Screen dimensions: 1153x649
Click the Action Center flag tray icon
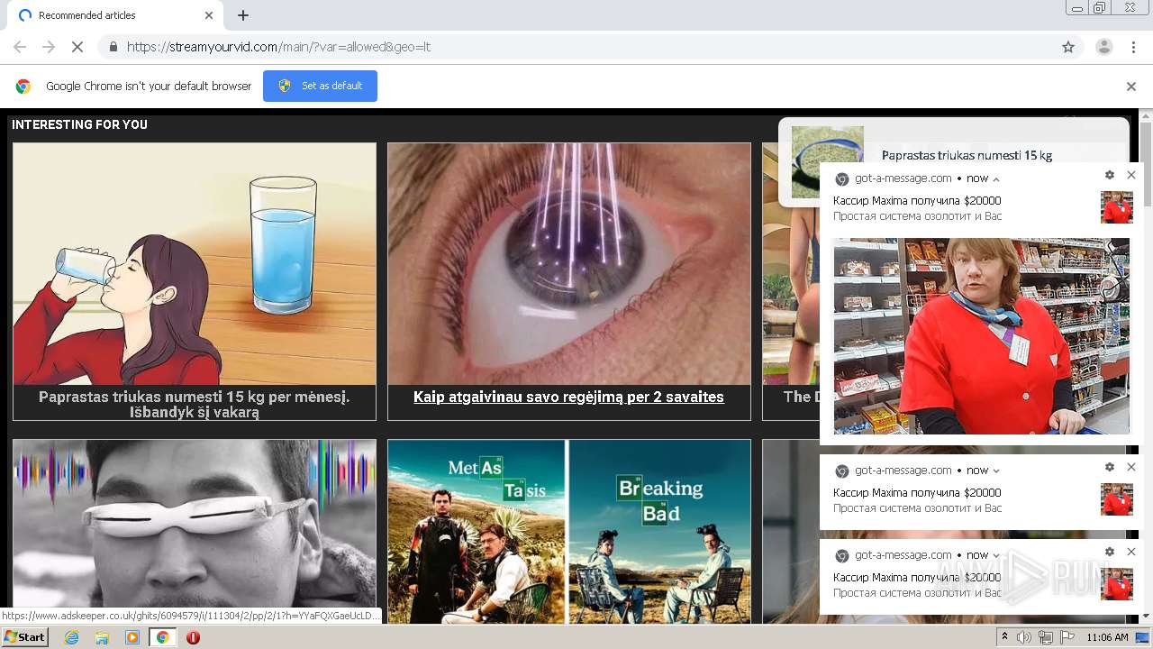[x=1067, y=637]
